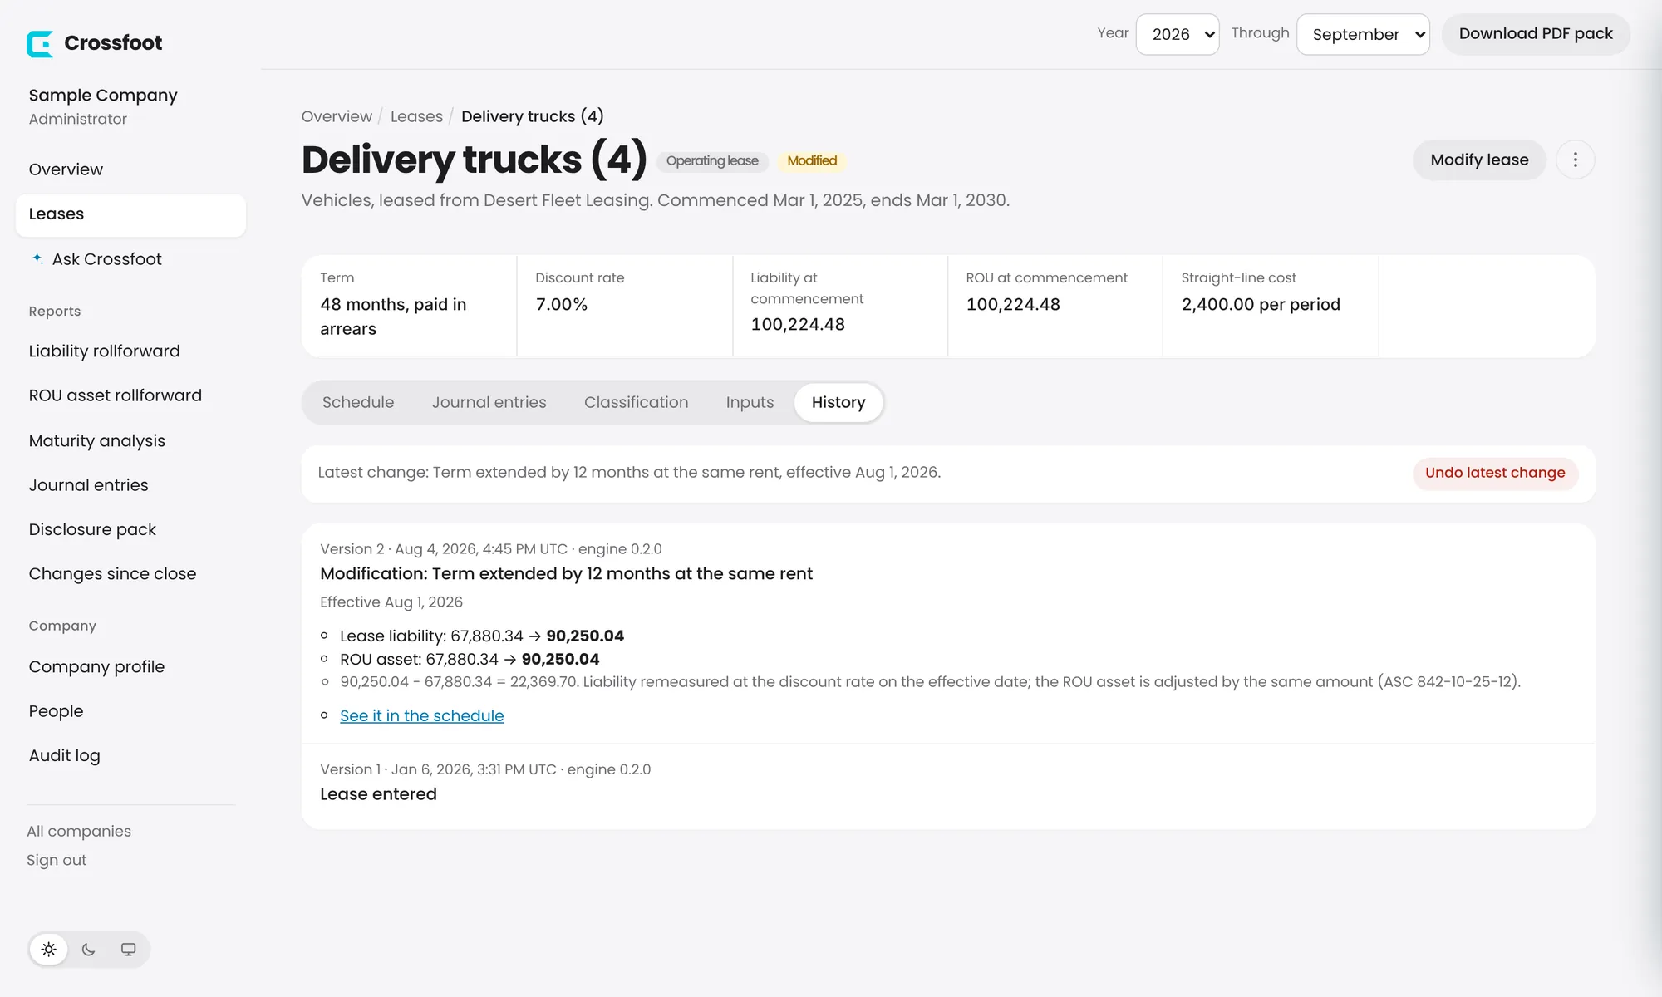Click the Modify lease button
The image size is (1662, 997).
pyautogui.click(x=1479, y=160)
